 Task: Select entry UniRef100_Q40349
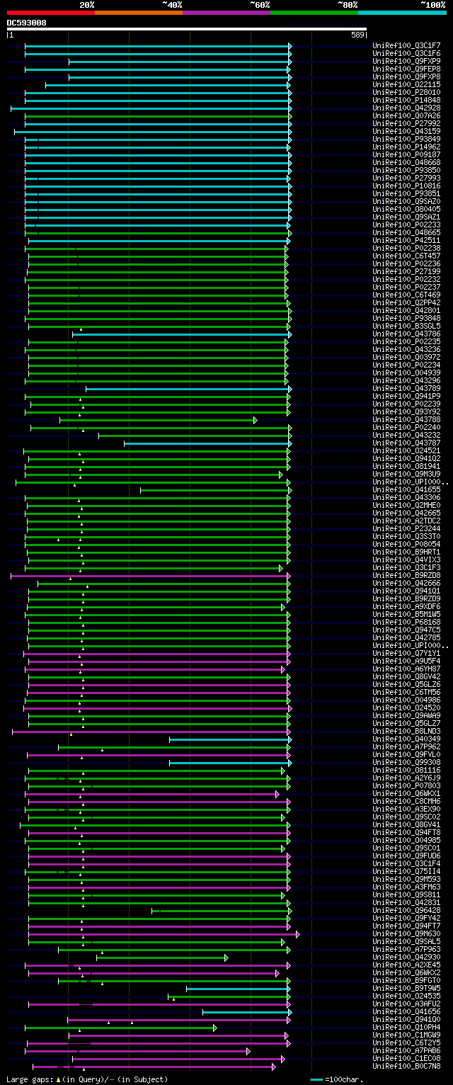[406, 739]
